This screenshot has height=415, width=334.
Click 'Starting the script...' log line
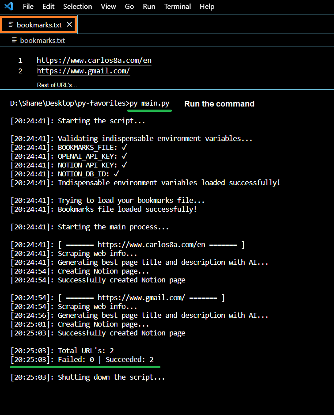(x=78, y=121)
